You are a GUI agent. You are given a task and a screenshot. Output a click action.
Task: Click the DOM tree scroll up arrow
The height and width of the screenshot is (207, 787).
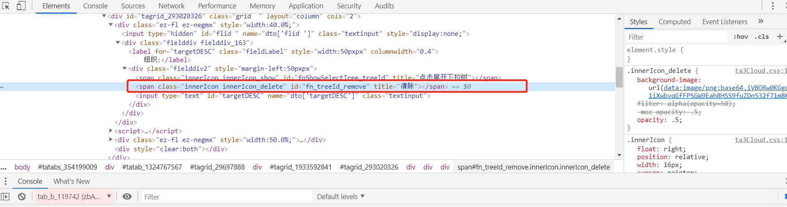(619, 18)
